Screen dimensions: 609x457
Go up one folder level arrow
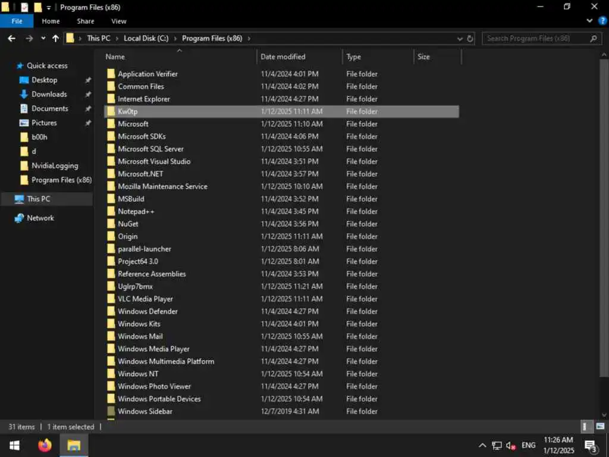(55, 39)
